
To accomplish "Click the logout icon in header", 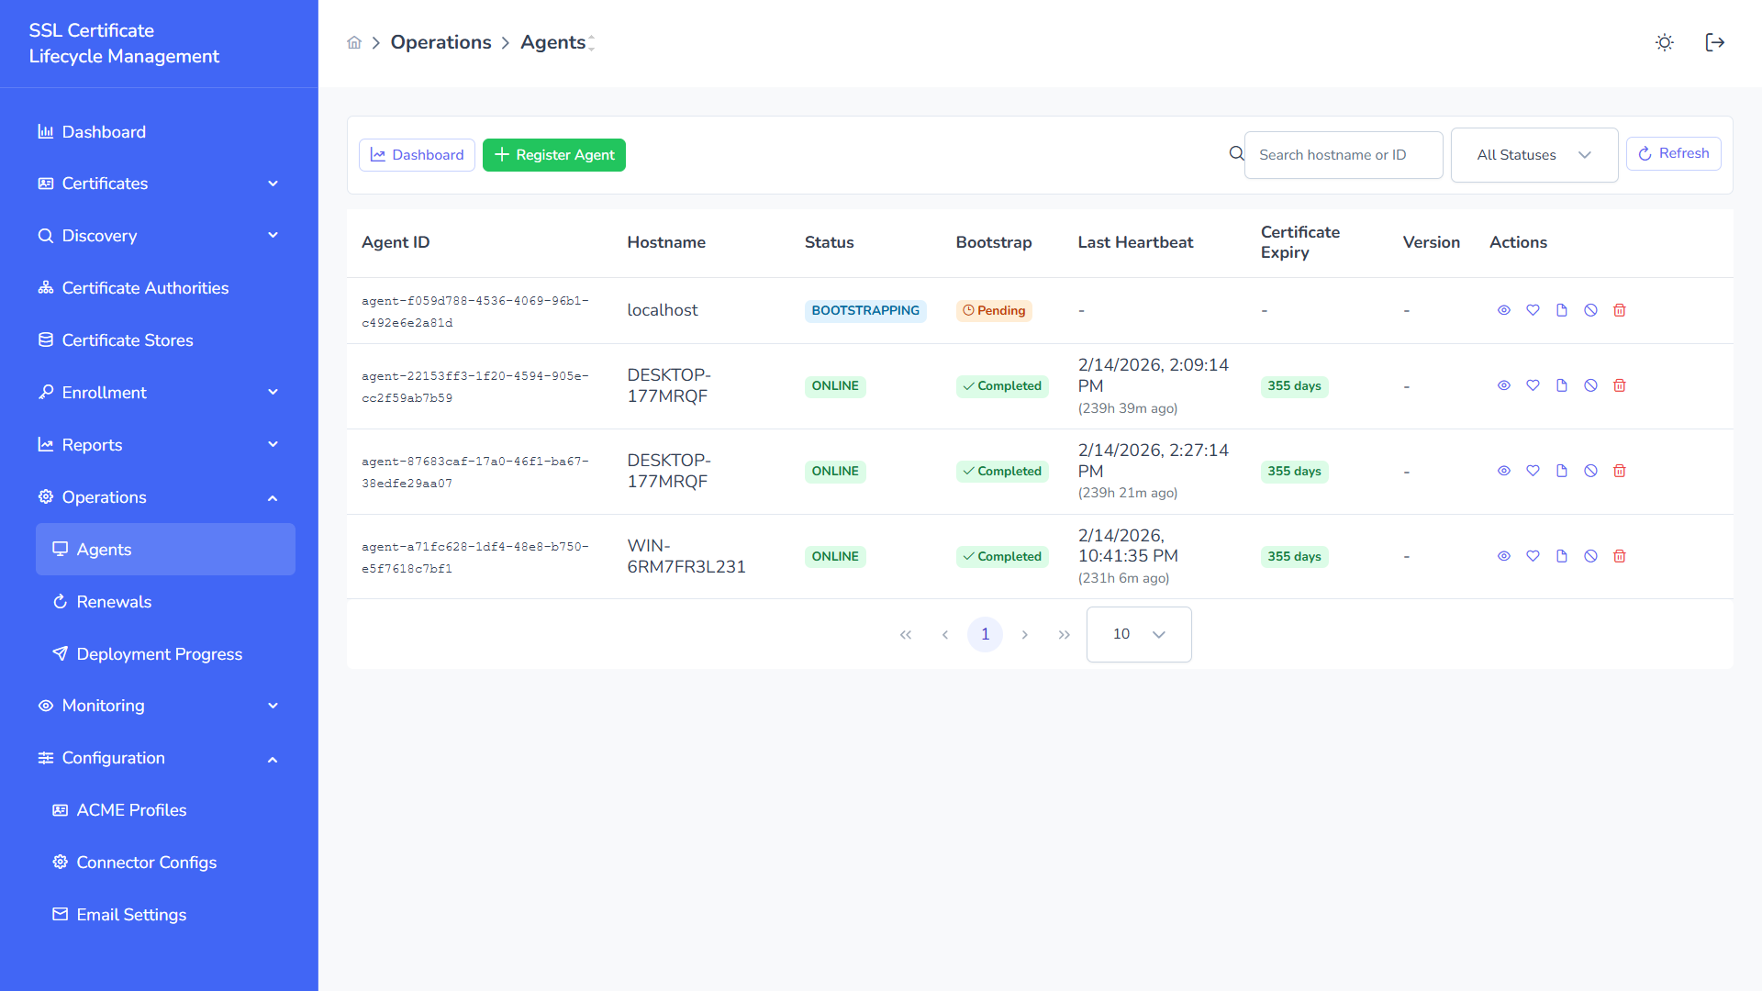I will (1714, 42).
